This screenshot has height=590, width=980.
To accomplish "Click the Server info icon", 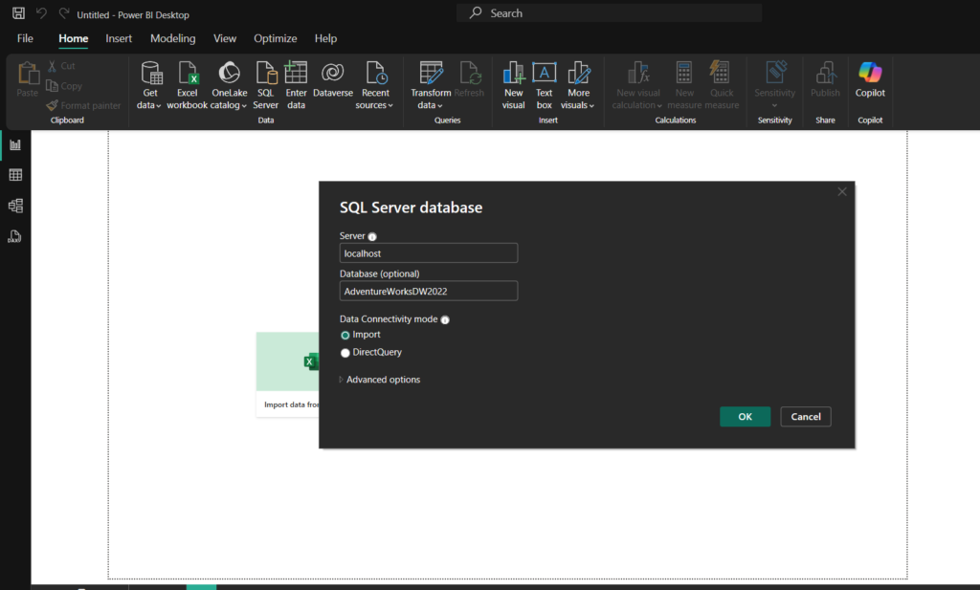I will (372, 236).
